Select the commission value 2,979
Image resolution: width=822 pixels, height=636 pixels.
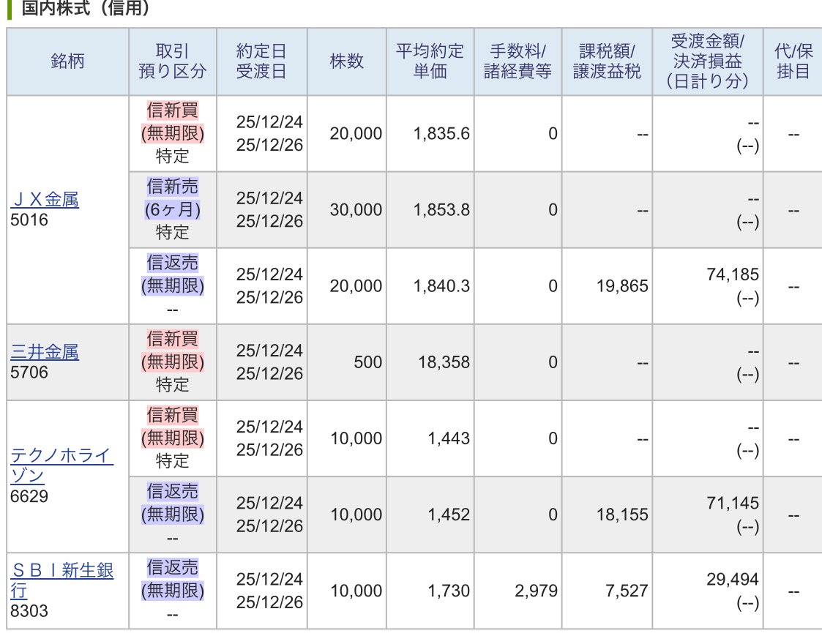[537, 591]
